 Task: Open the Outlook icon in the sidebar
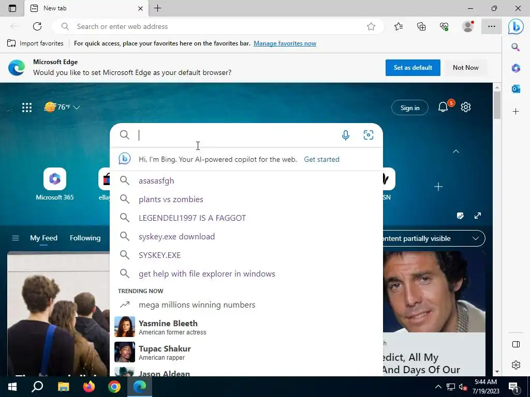point(516,89)
